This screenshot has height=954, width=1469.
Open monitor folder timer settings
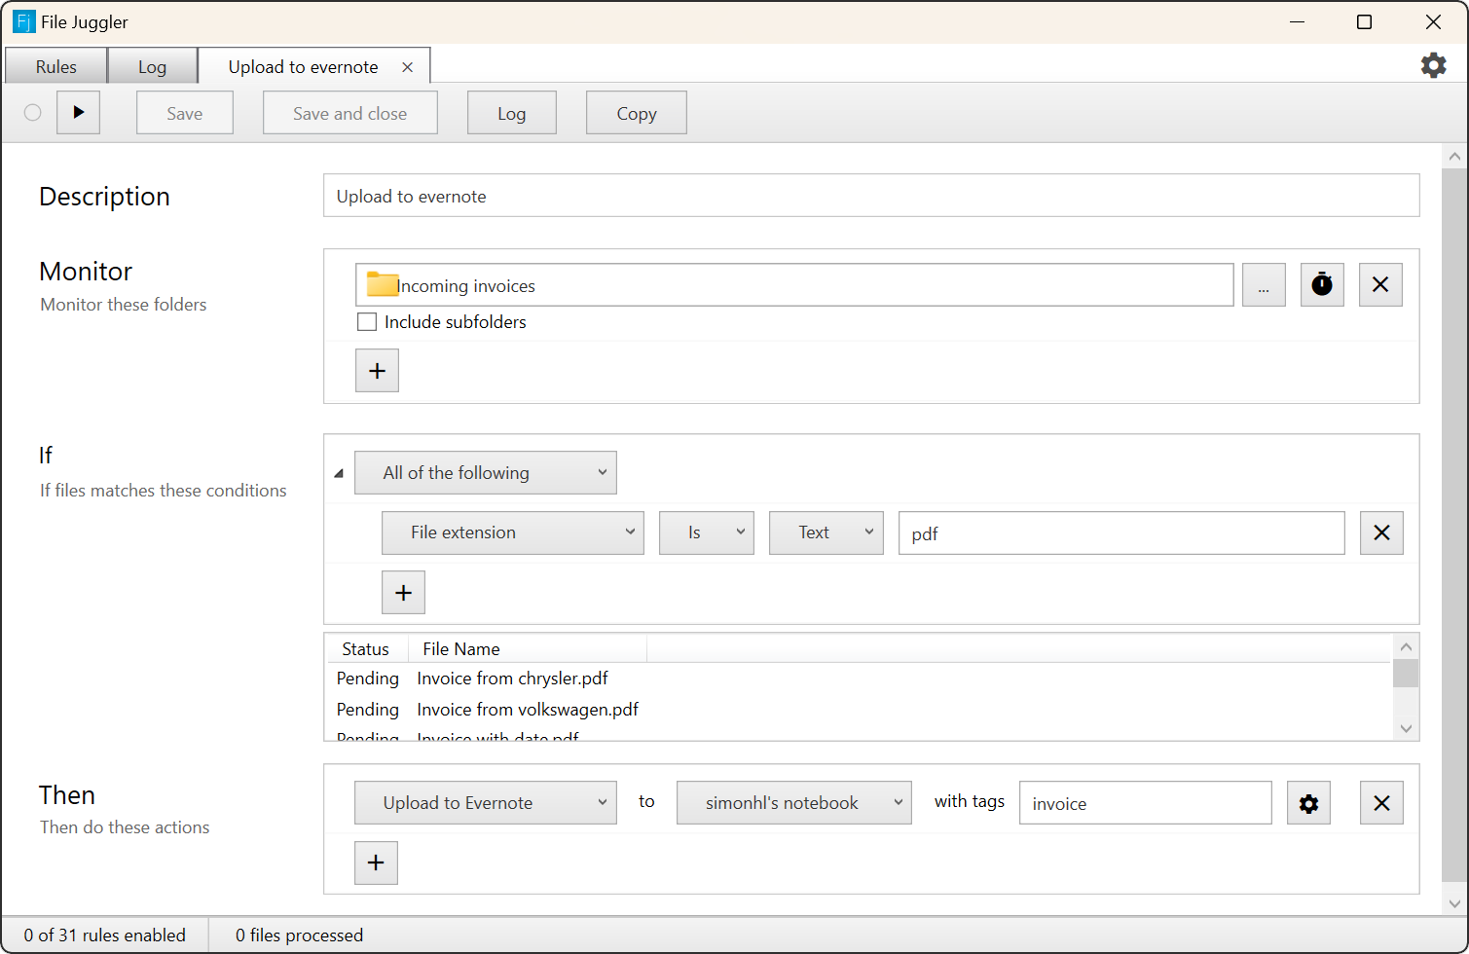1322,285
